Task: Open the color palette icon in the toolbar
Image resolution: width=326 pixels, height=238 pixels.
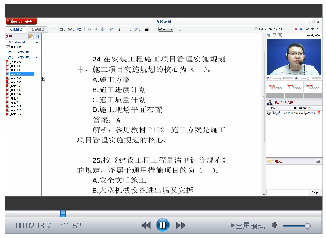Action: coord(146,29)
